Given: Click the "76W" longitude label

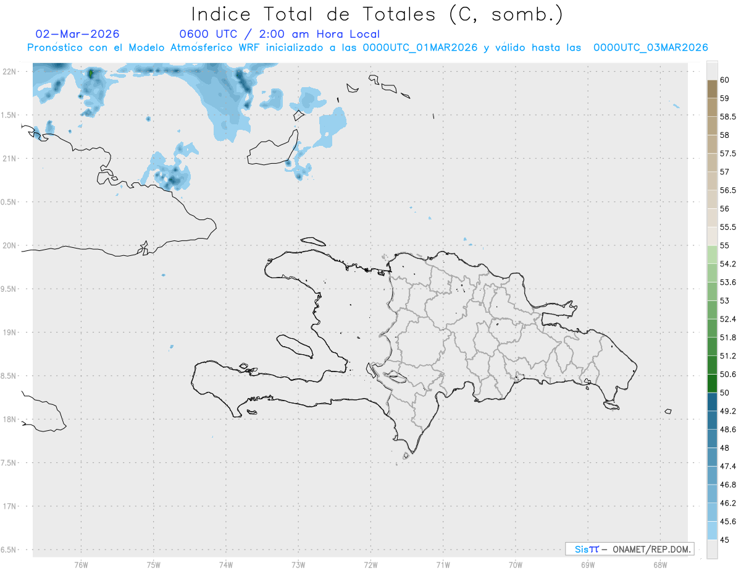Looking at the screenshot, I should click(81, 565).
